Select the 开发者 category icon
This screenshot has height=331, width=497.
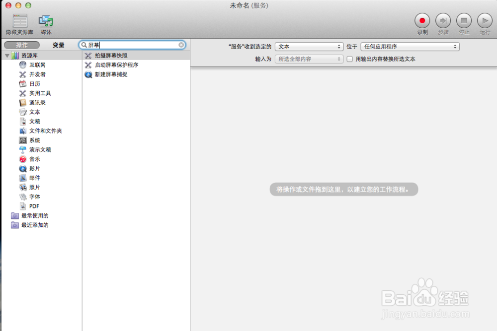23,74
